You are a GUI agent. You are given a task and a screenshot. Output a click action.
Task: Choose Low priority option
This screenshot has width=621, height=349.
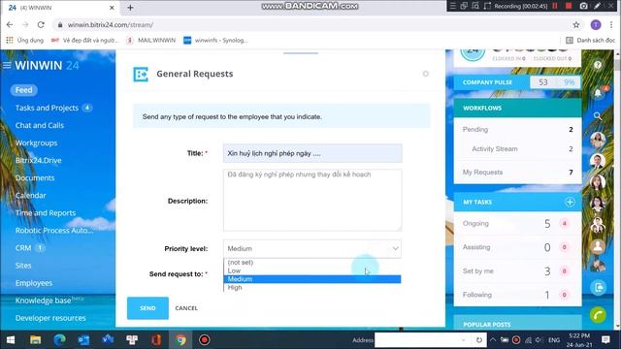click(x=312, y=270)
